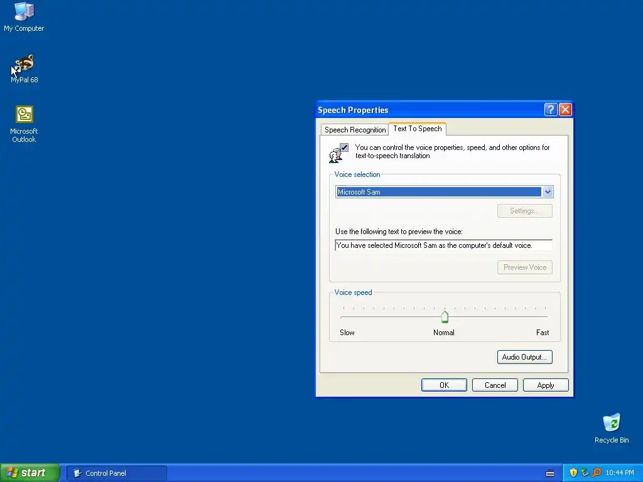The width and height of the screenshot is (643, 482).
Task: Click in the voice preview text field
Action: [443, 245]
